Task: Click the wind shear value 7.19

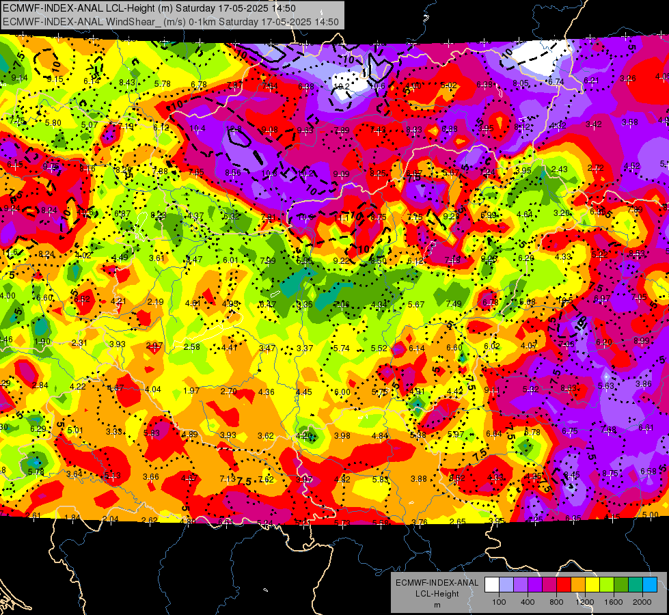Action: pos(126,126)
